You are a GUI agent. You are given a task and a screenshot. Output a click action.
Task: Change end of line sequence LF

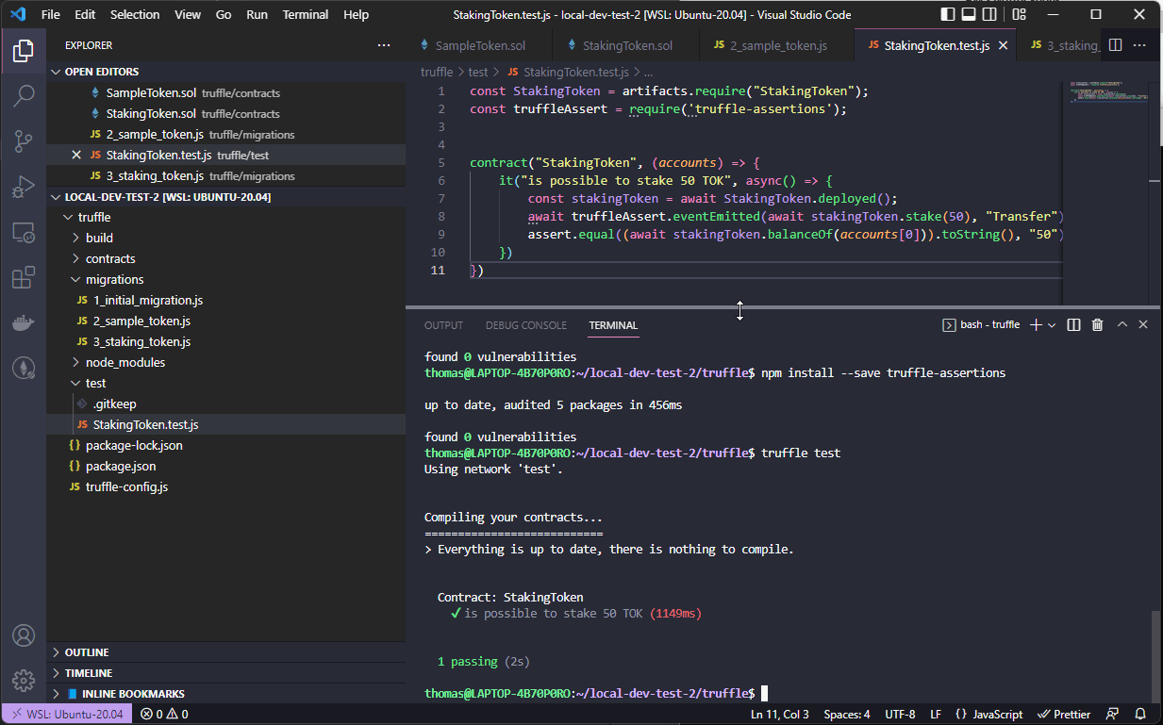[x=936, y=715]
